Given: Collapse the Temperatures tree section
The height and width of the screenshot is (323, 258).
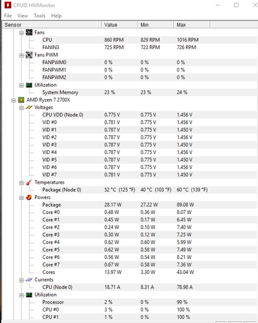Looking at the screenshot, I should click(21, 183).
